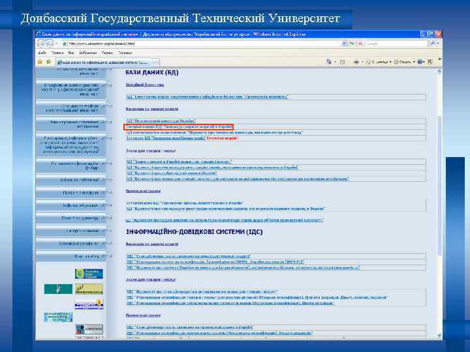Viewport: 470px width, 352px height.
Task: Go back with the browser Back arrow
Action: pyautogui.click(x=41, y=44)
